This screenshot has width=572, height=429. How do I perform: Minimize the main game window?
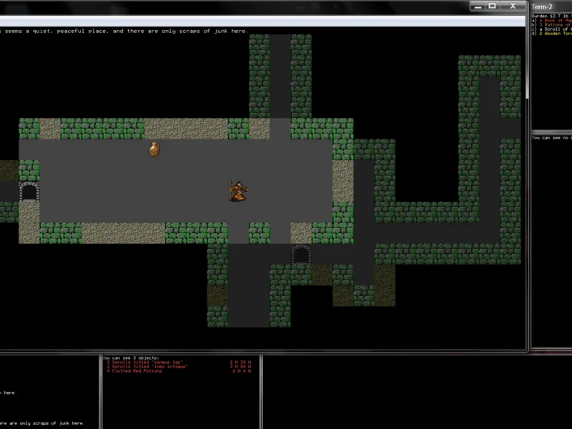[478, 6]
